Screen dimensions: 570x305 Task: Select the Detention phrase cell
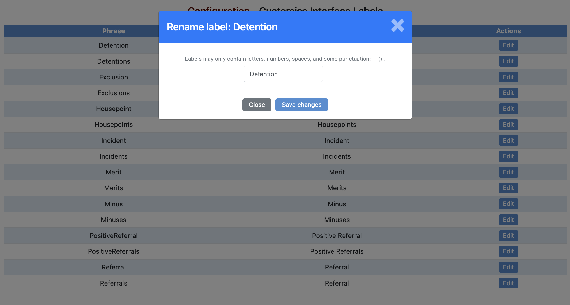(x=114, y=45)
